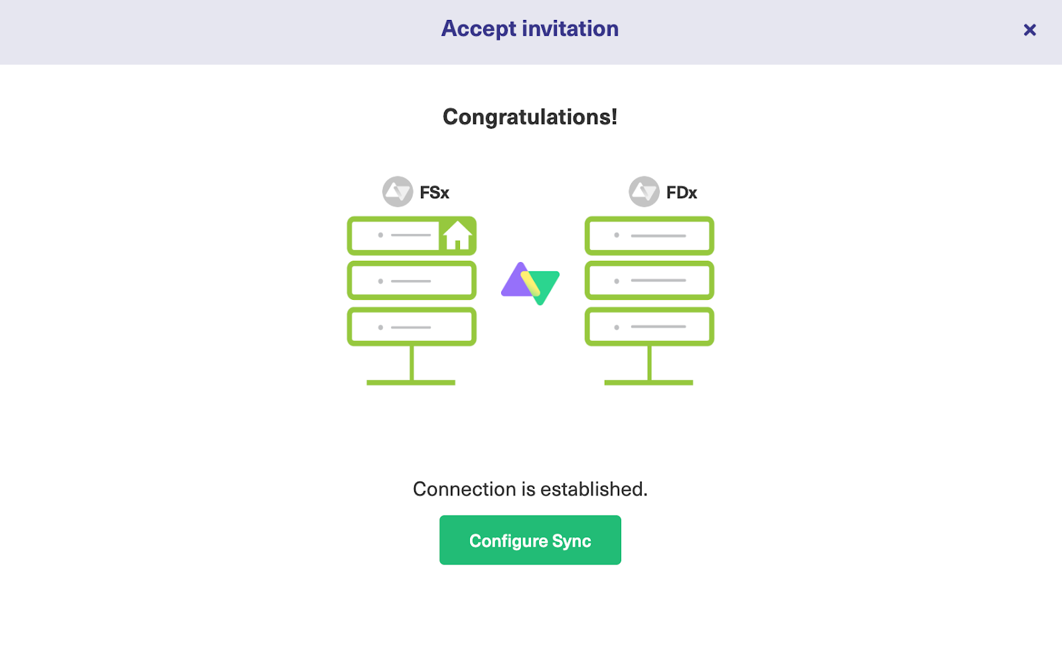The width and height of the screenshot is (1062, 662).
Task: Click the top server row under FDx
Action: click(648, 235)
